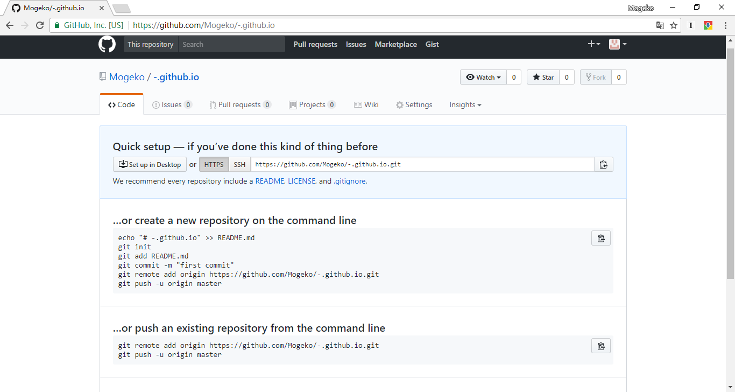Click the translate page icon in address bar

coord(660,25)
